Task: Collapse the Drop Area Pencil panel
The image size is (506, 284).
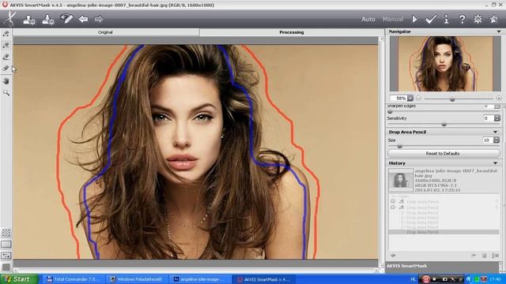Action: tap(495, 132)
